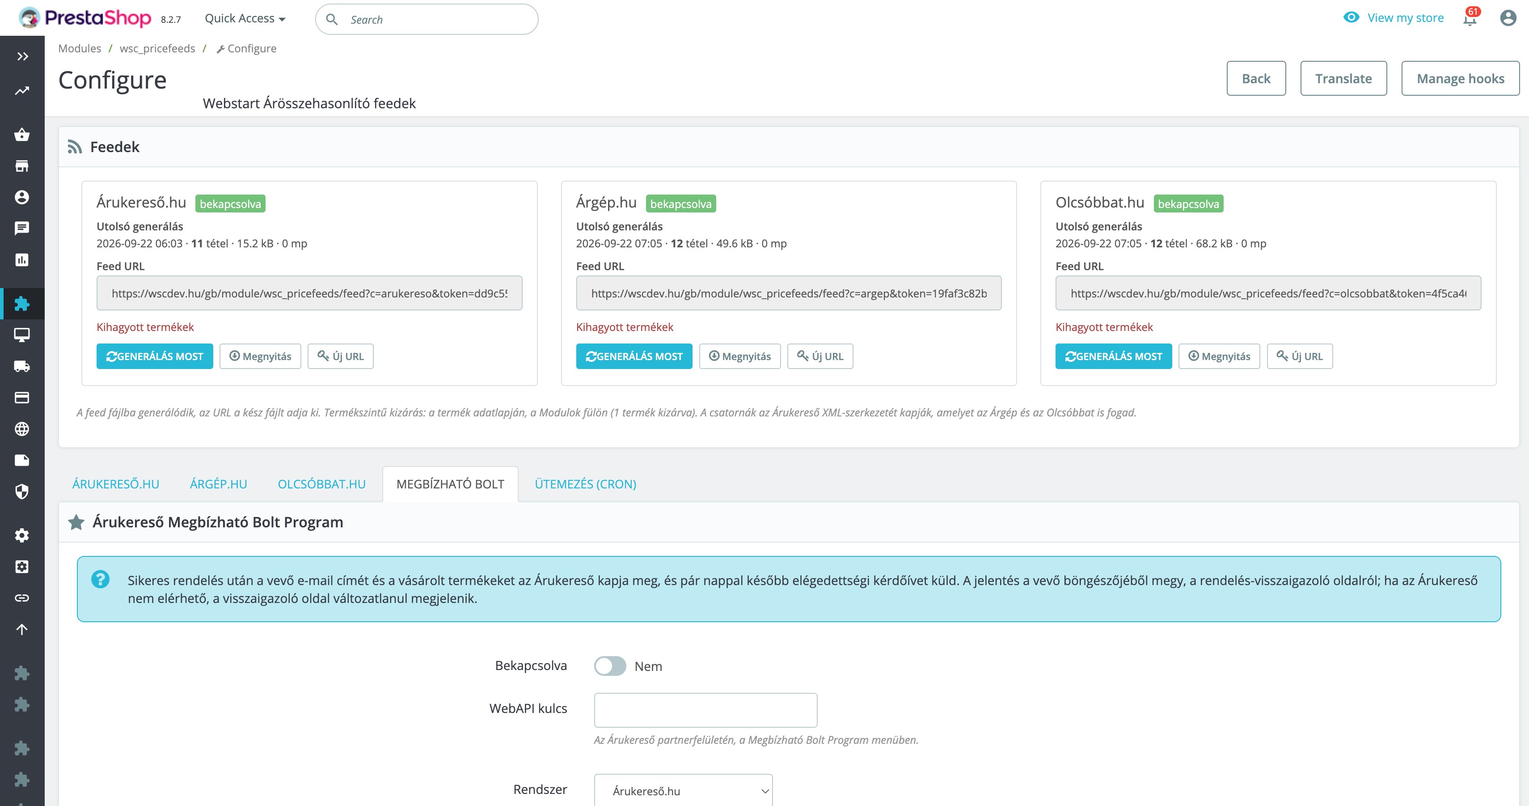
Task: Generate the Árgép.hu feed now
Action: click(634, 356)
